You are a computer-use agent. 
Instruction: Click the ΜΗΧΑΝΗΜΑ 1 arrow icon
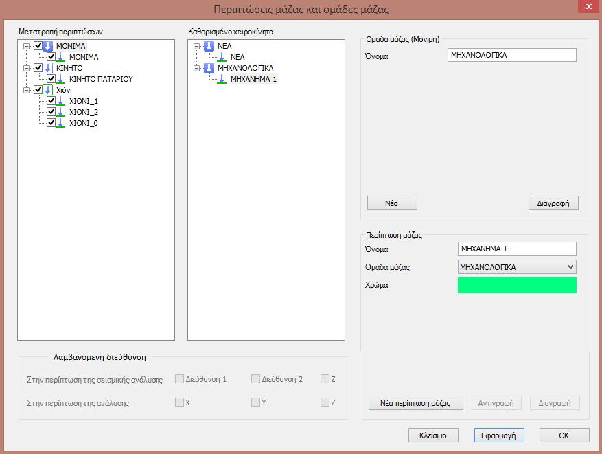coord(222,79)
